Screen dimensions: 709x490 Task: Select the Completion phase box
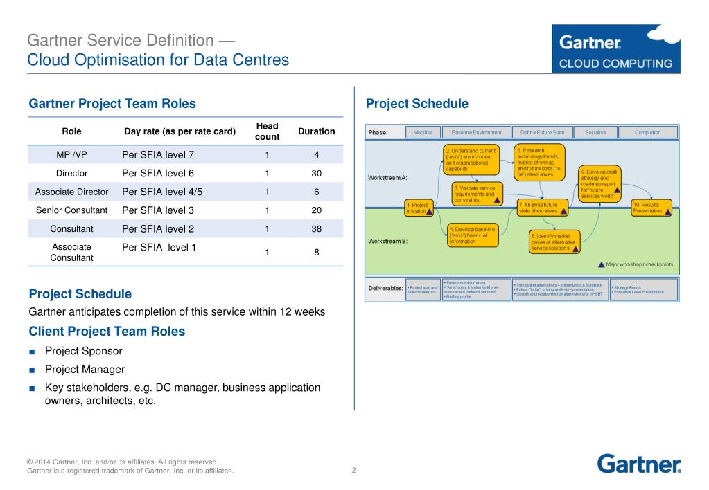(x=647, y=132)
